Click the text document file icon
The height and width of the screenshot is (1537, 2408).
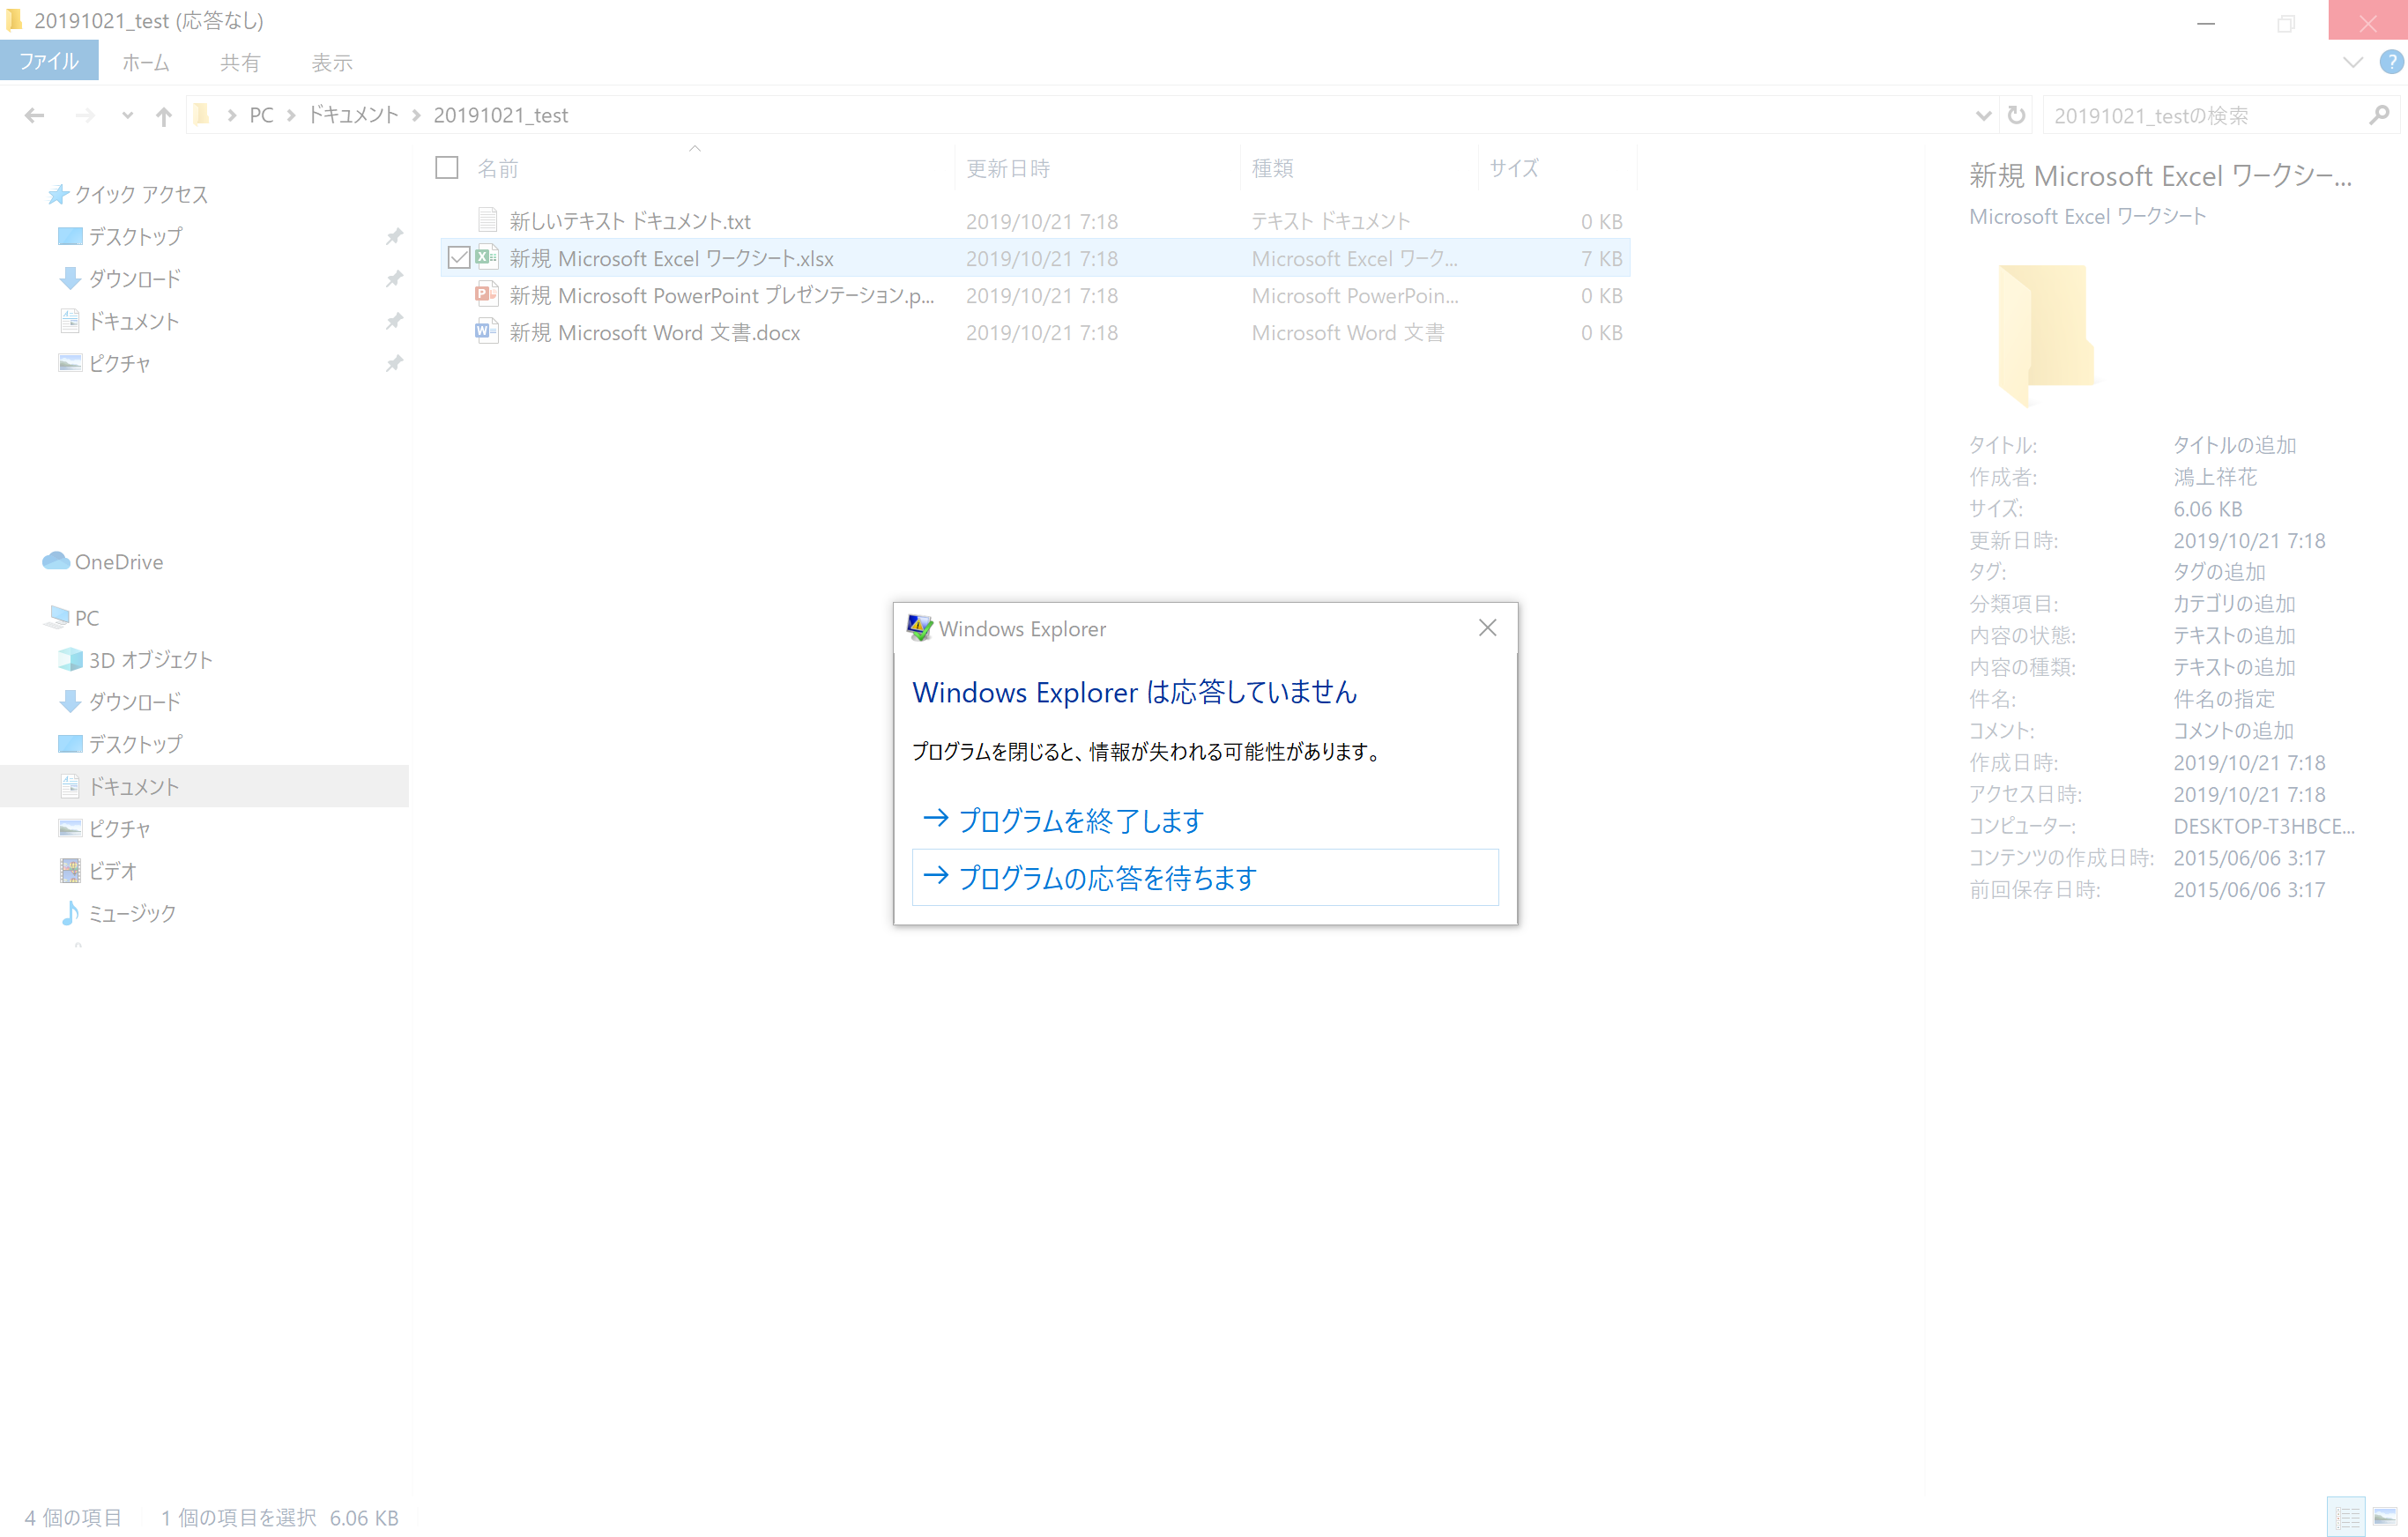pos(488,220)
